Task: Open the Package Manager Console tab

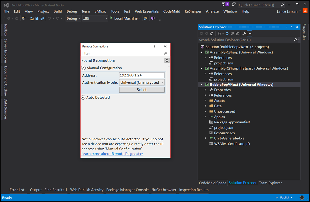Action: click(x=127, y=190)
